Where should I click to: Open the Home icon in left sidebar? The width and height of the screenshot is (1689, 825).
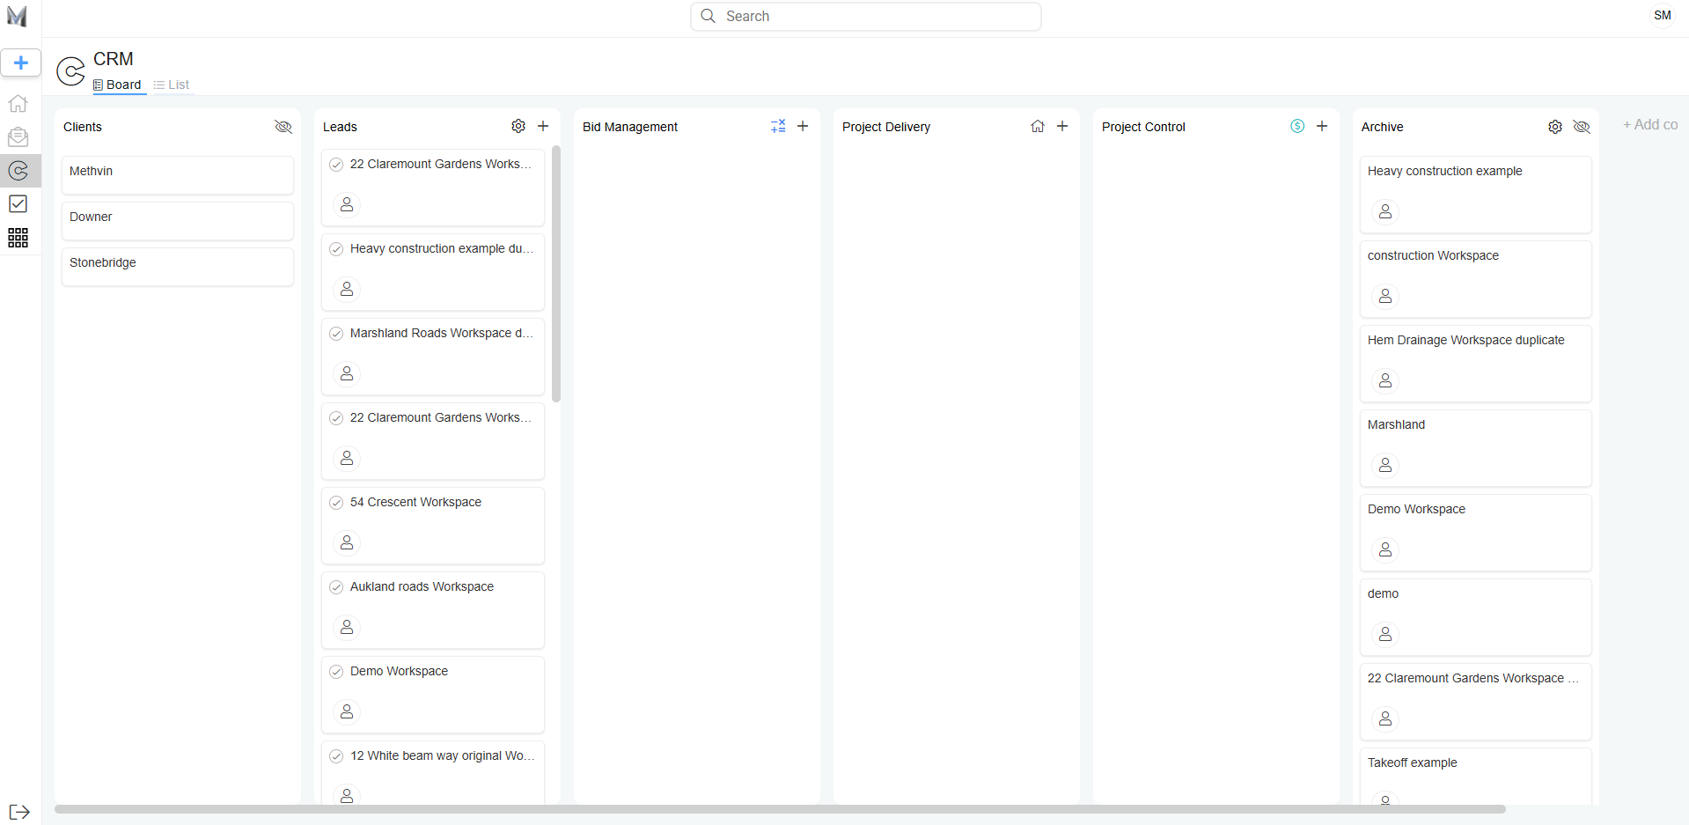18,104
